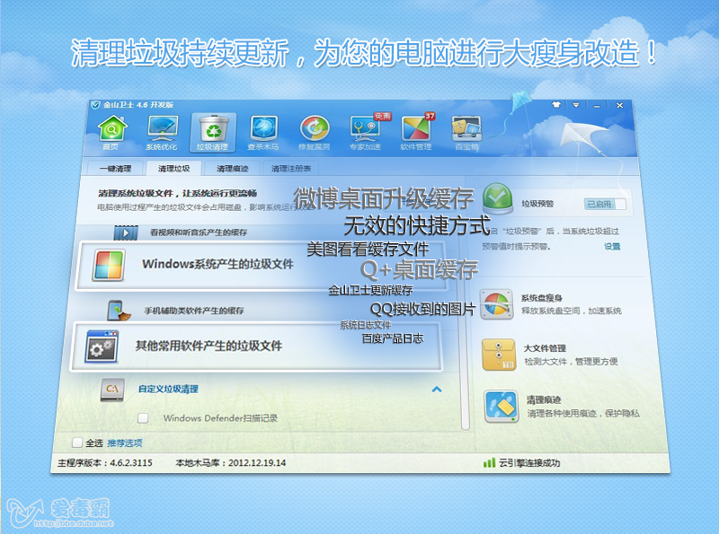
Task: Open the 百宝箱 toolbox icon
Action: 466,128
